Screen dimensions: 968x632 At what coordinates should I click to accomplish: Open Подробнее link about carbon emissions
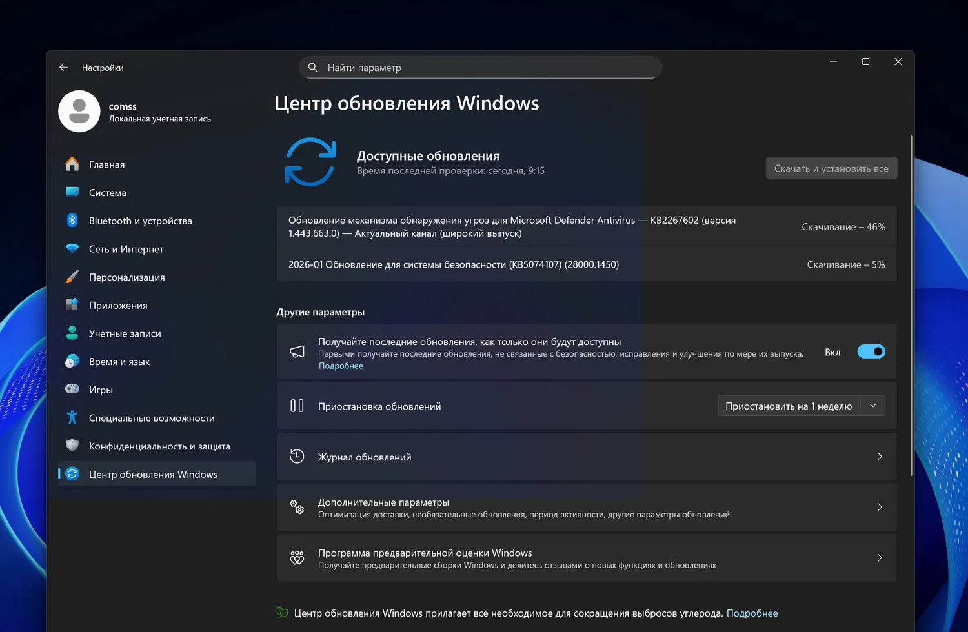(x=752, y=613)
